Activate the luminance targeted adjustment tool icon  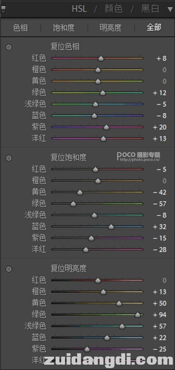[9, 269]
